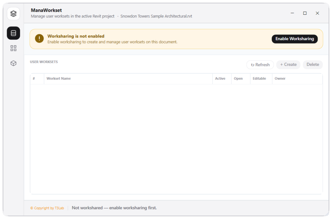Click the + Create workset button
Screen dimensions: 332x219
click(x=288, y=65)
